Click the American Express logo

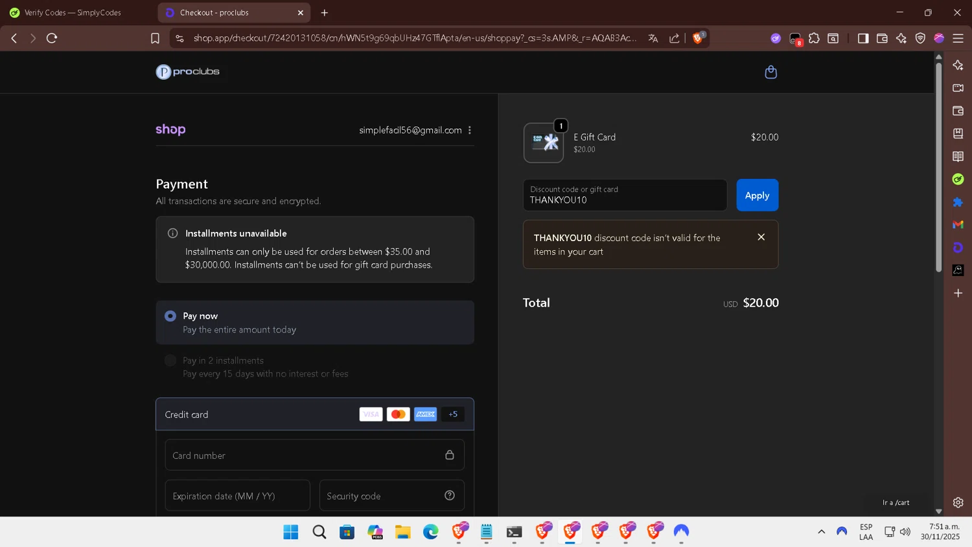click(x=425, y=414)
